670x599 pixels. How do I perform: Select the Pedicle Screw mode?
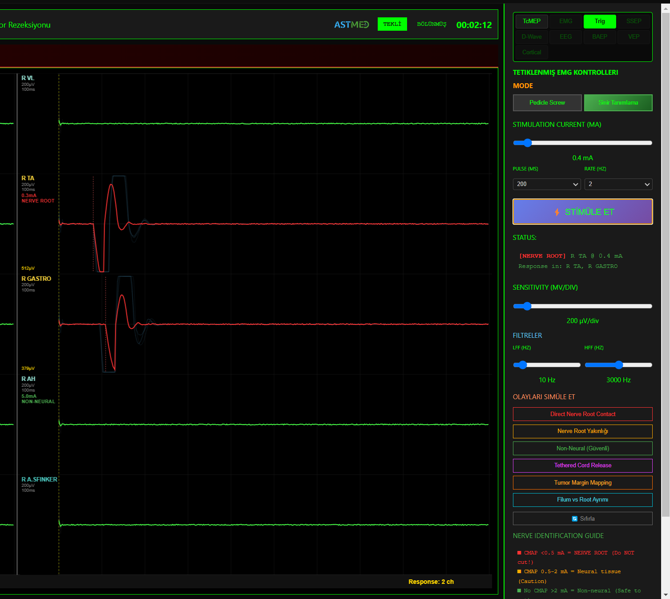[x=547, y=103]
